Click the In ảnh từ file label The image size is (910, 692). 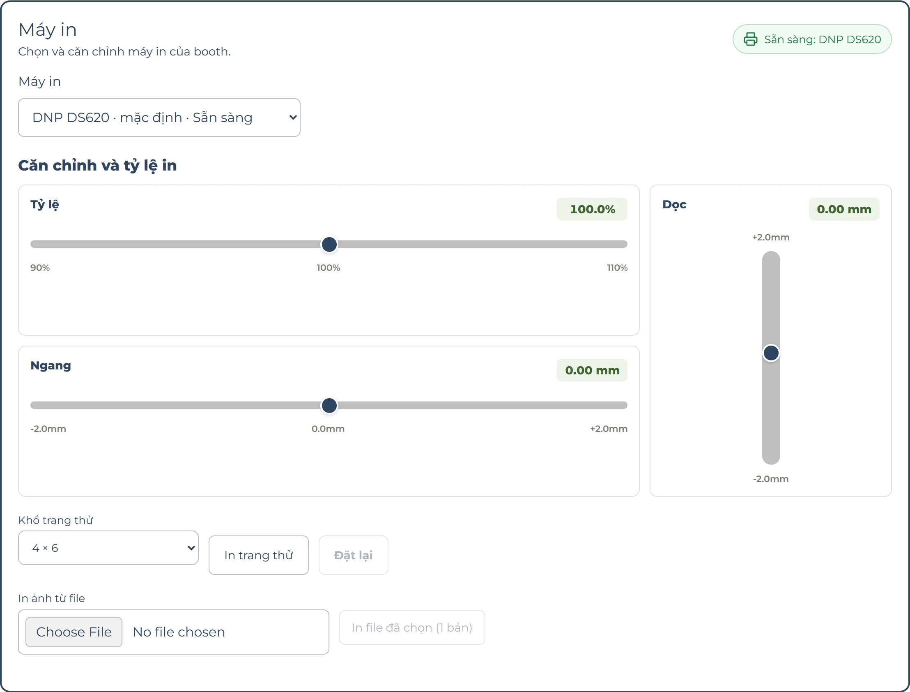coord(52,598)
